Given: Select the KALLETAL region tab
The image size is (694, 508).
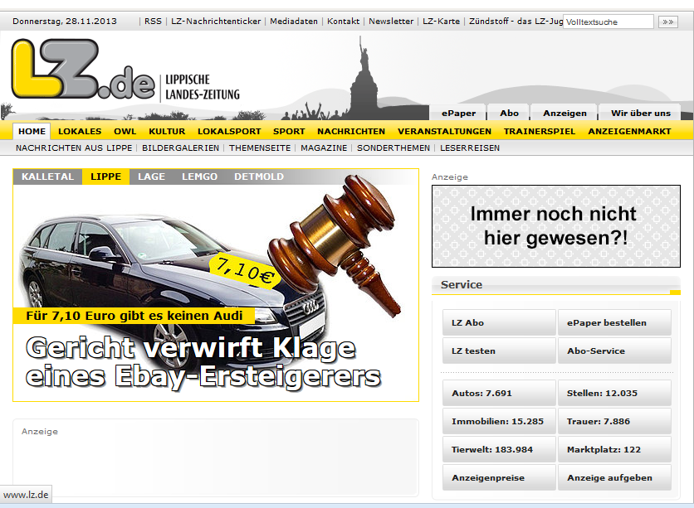Looking at the screenshot, I should click(x=48, y=177).
